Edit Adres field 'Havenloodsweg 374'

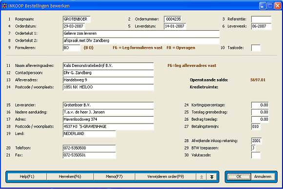(108, 119)
